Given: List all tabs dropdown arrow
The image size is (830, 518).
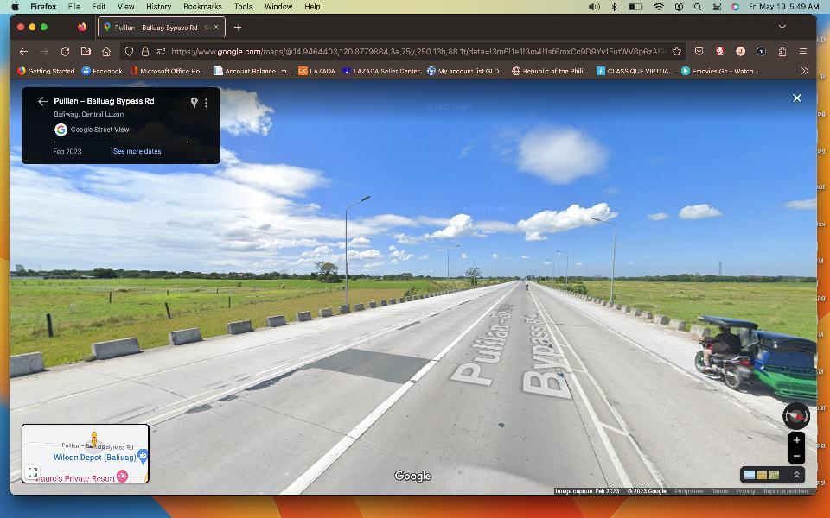Looking at the screenshot, I should [x=782, y=27].
